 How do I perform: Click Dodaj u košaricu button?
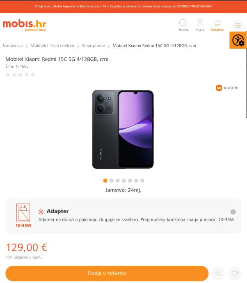[x=107, y=273]
